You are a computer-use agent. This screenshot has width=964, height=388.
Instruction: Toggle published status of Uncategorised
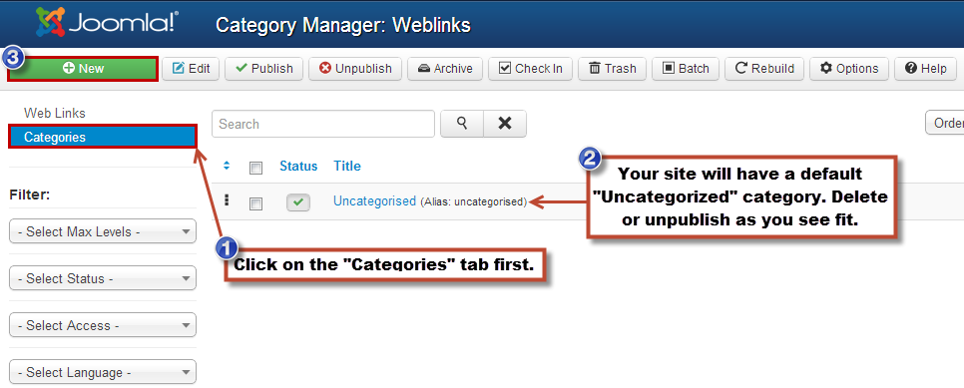pos(298,202)
